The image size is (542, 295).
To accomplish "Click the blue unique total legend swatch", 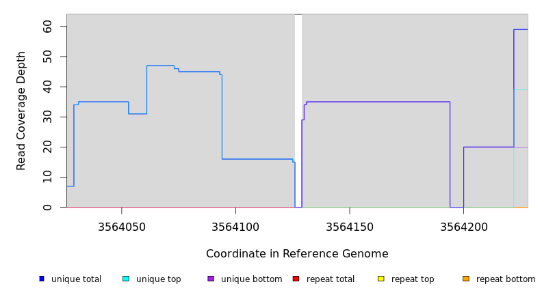I will (42, 279).
